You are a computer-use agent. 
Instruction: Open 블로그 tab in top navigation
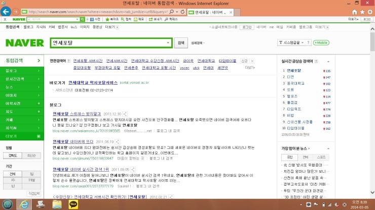pyautogui.click(x=28, y=27)
